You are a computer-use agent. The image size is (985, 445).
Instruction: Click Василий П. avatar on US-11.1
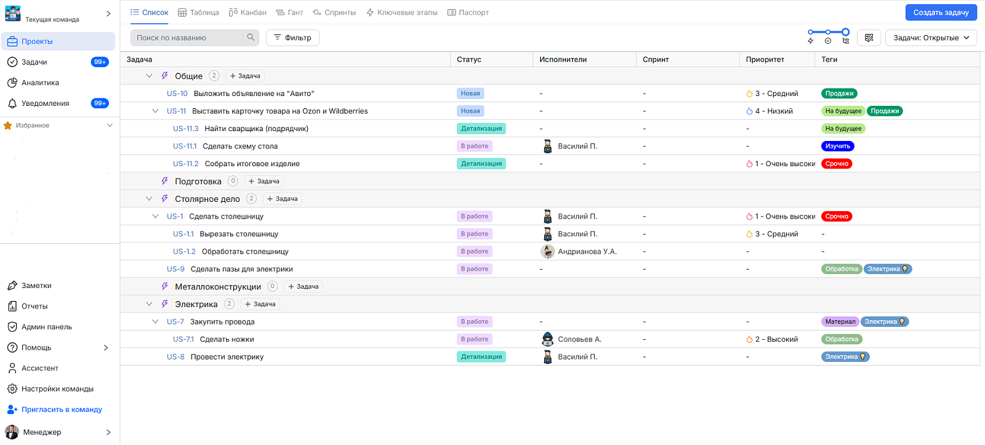[x=547, y=146]
